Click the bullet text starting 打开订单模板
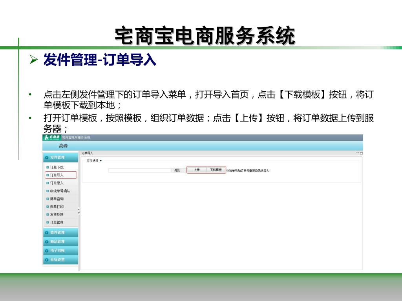402x301 pixels. (x=209, y=123)
